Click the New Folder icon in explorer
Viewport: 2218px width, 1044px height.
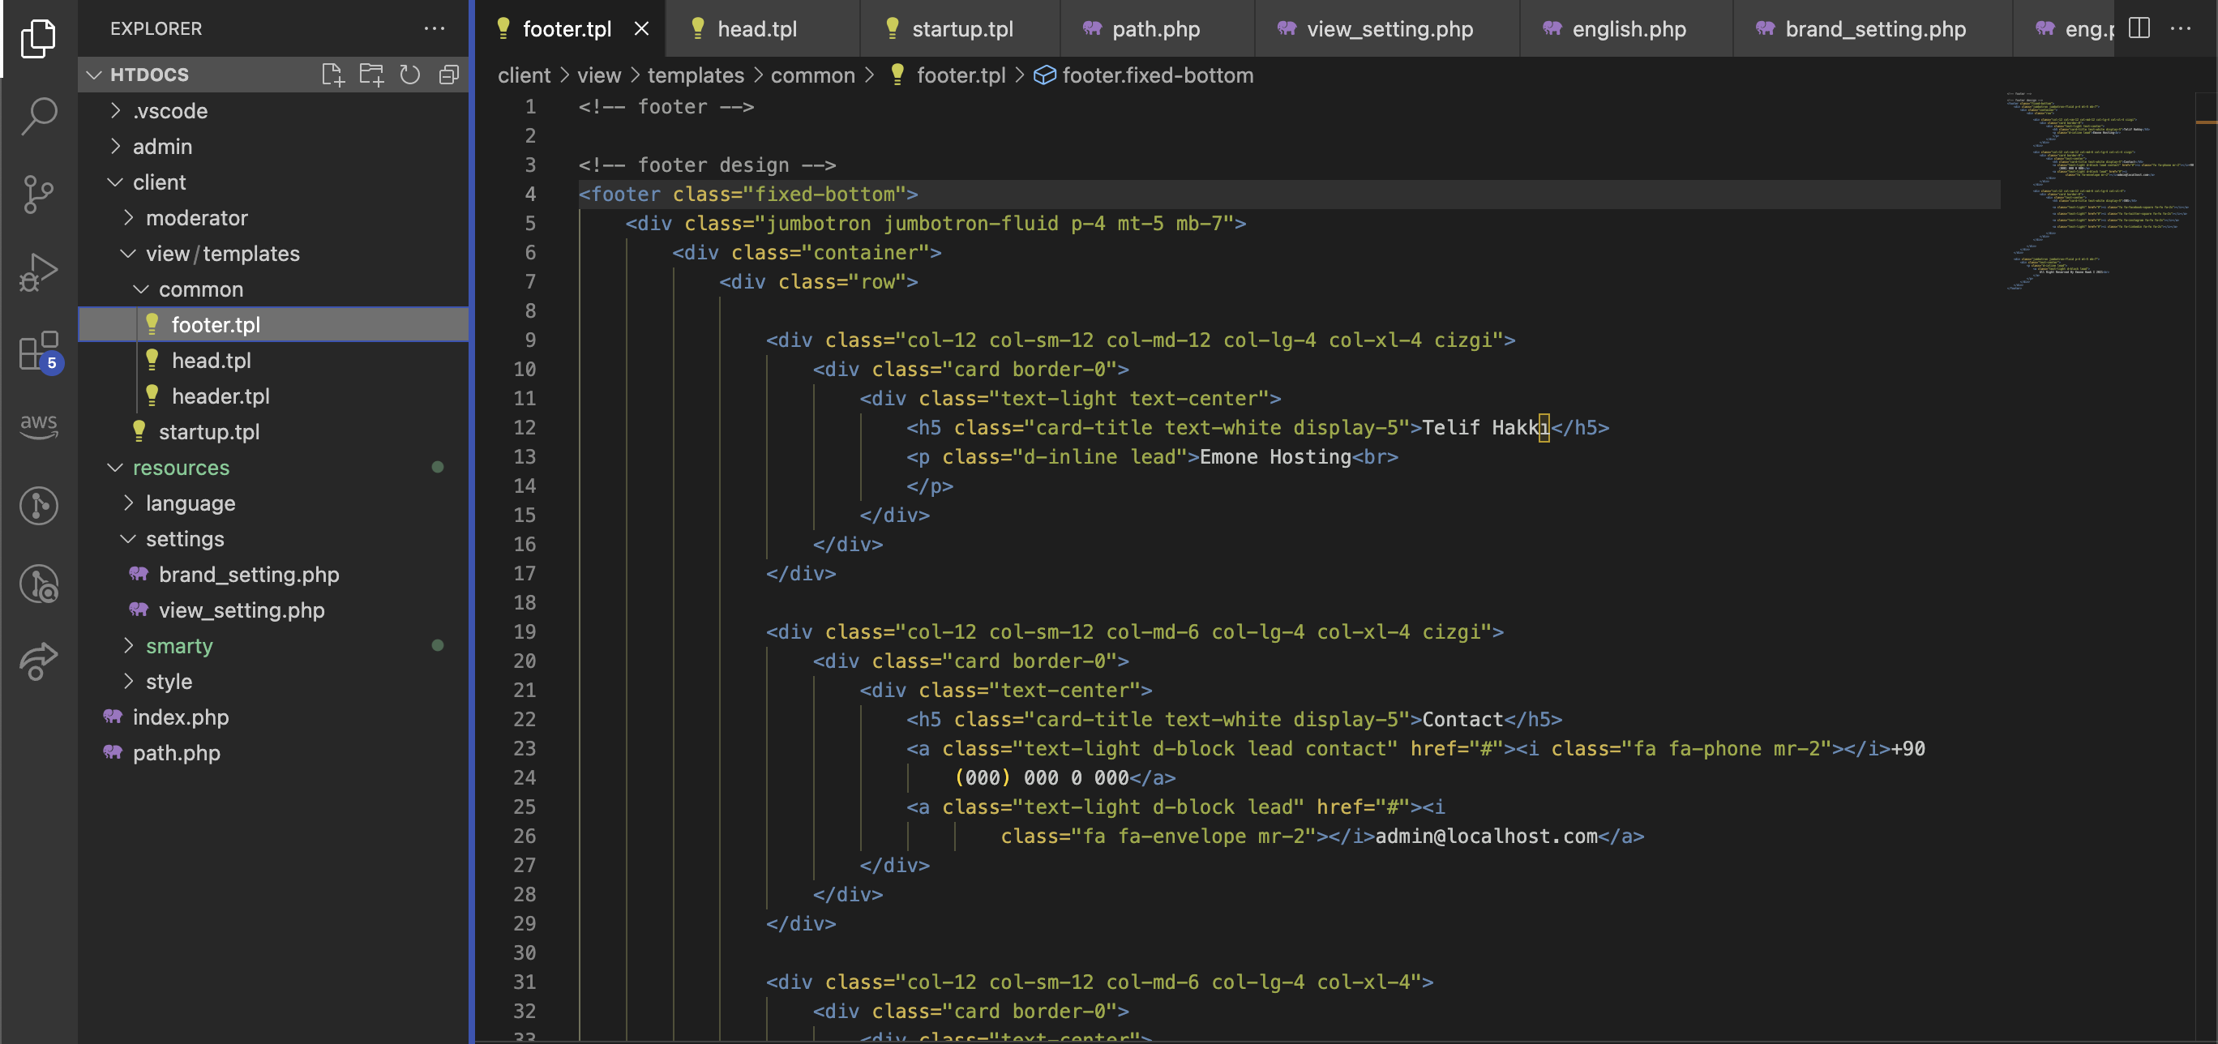coord(371,75)
